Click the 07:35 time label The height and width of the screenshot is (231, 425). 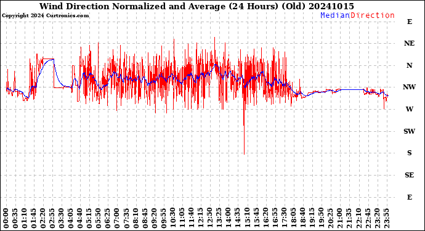click(x=126, y=218)
